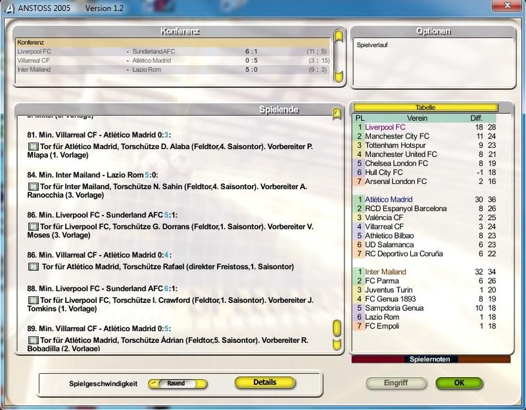Click the Diff. column header
Screen dimensions: 526x410
[476, 118]
